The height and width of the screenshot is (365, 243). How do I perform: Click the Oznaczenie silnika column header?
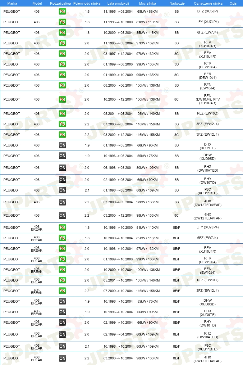tap(208, 3)
